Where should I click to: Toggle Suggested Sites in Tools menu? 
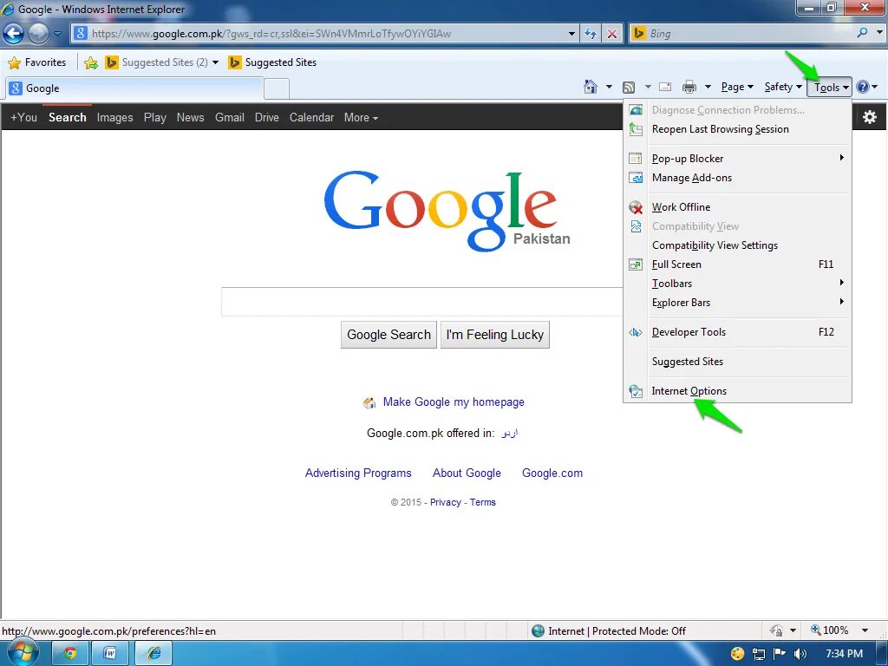point(737,362)
